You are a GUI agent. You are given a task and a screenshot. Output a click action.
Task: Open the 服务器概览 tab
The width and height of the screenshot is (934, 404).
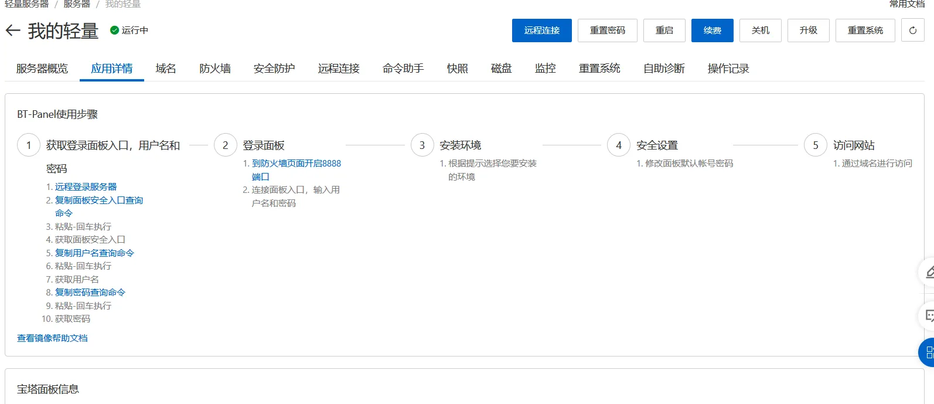pyautogui.click(x=42, y=69)
